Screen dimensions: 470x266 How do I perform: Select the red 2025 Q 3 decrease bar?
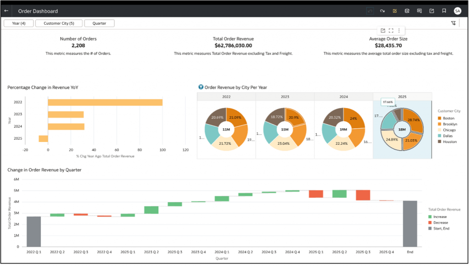(x=363, y=195)
